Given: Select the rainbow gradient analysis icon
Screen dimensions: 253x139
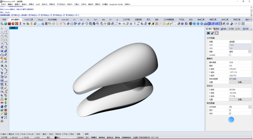Looking at the screenshot, I should pyautogui.click(x=35, y=23).
